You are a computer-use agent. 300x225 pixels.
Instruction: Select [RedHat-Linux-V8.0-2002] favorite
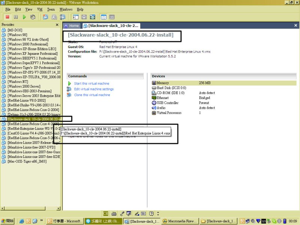click(26, 100)
